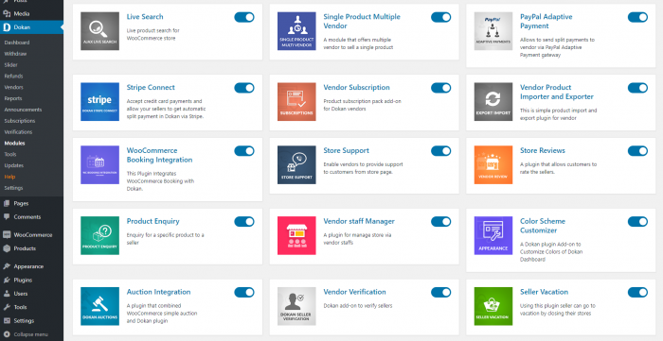
Task: Click the Product Enquiry module icon
Action: [99, 235]
